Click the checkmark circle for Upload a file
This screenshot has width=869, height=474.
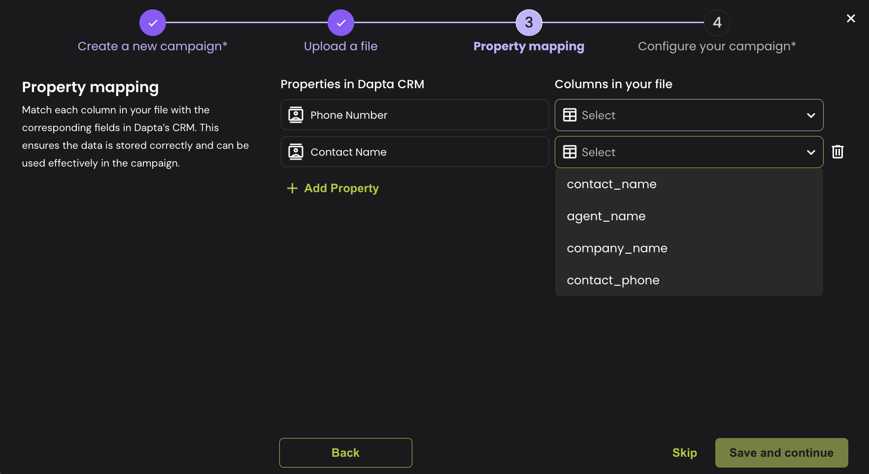tap(341, 23)
